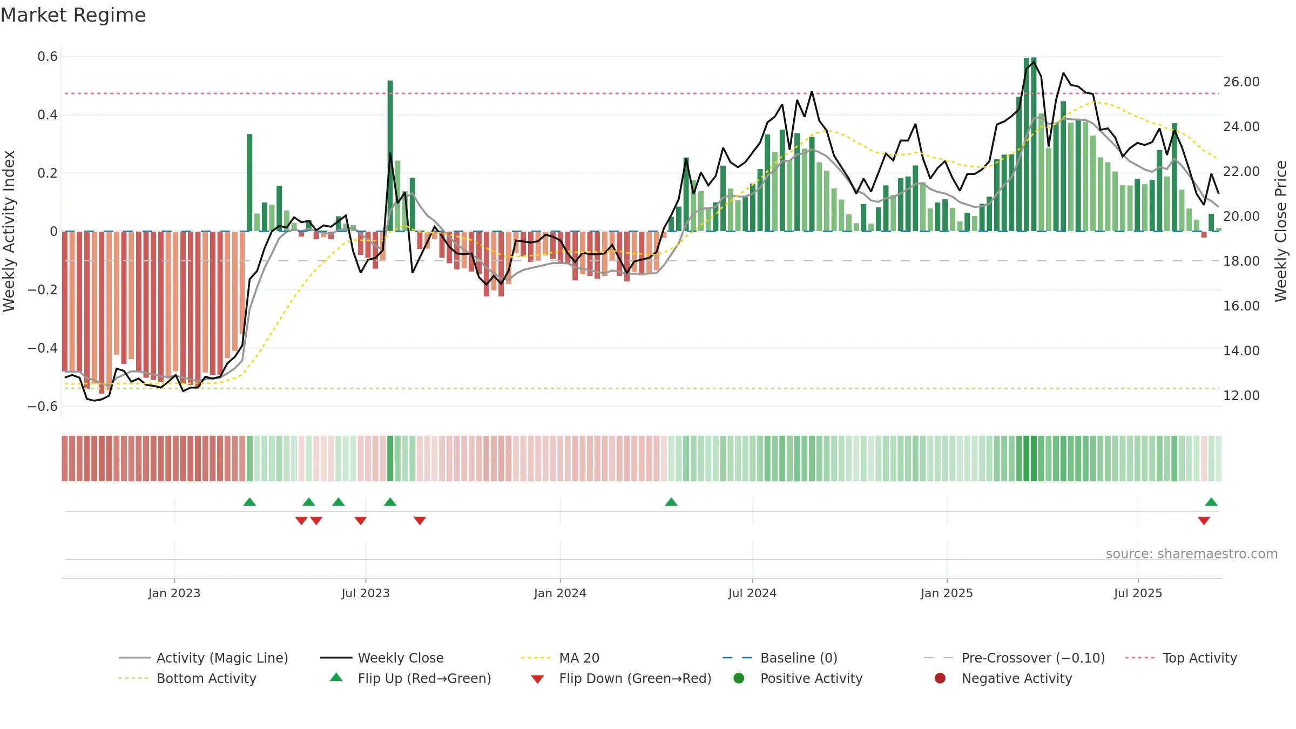Click the 0.6 left axis tick label
Viewport: 1296px width, 729px height.
[48, 57]
